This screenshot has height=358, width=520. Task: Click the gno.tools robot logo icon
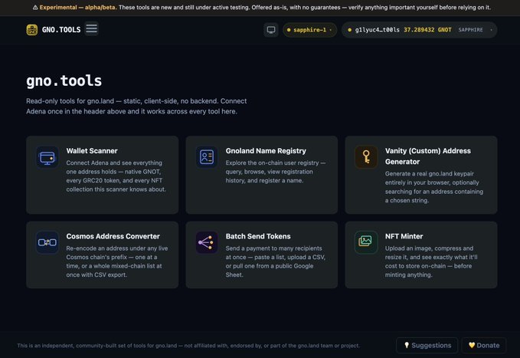coord(32,30)
